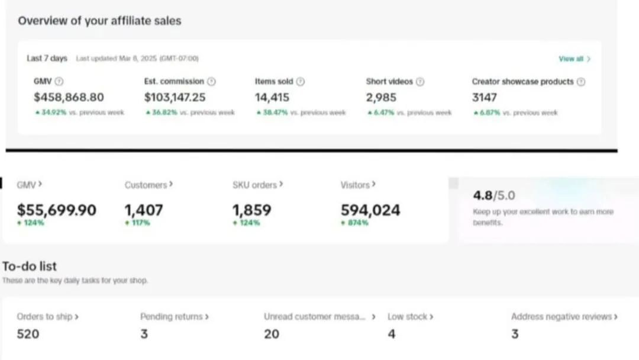Click the info icon next to Short videos

tap(420, 82)
